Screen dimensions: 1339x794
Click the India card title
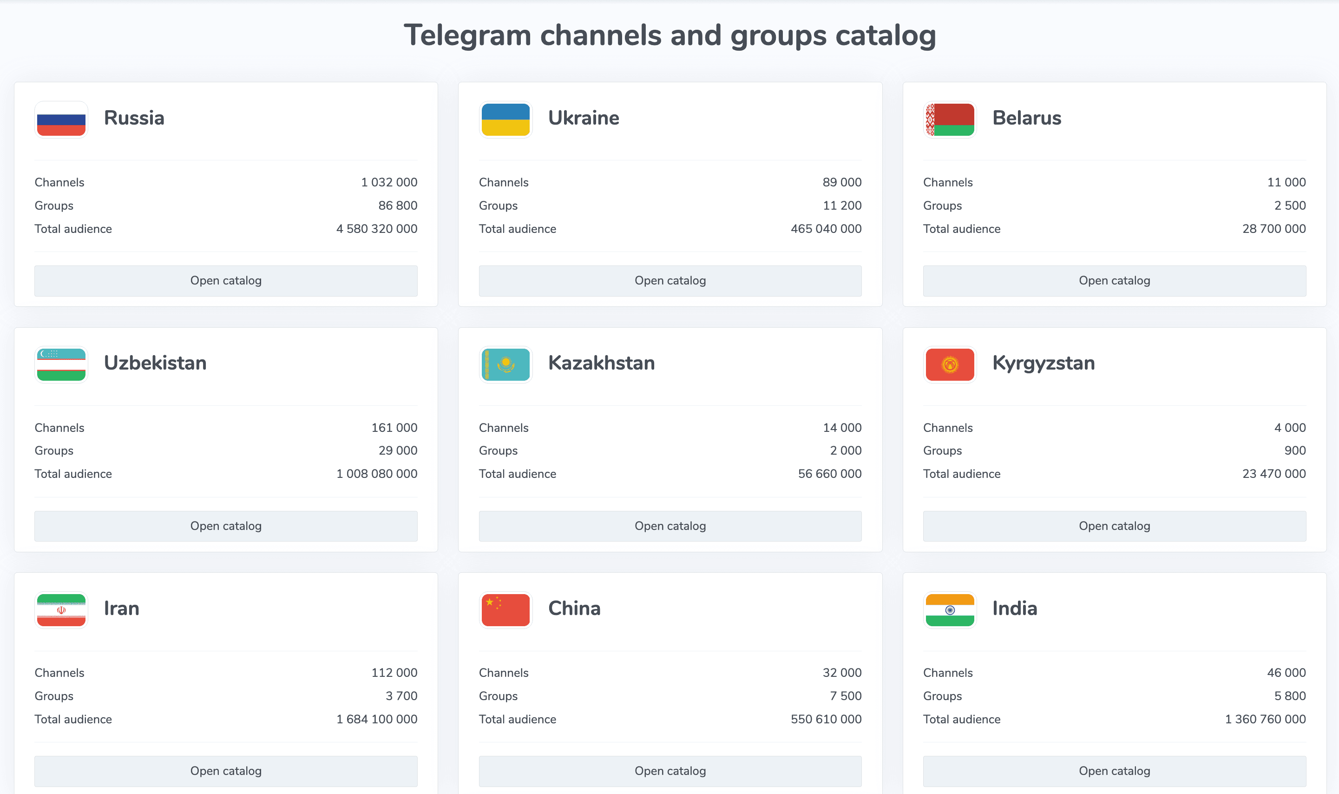click(x=1014, y=609)
